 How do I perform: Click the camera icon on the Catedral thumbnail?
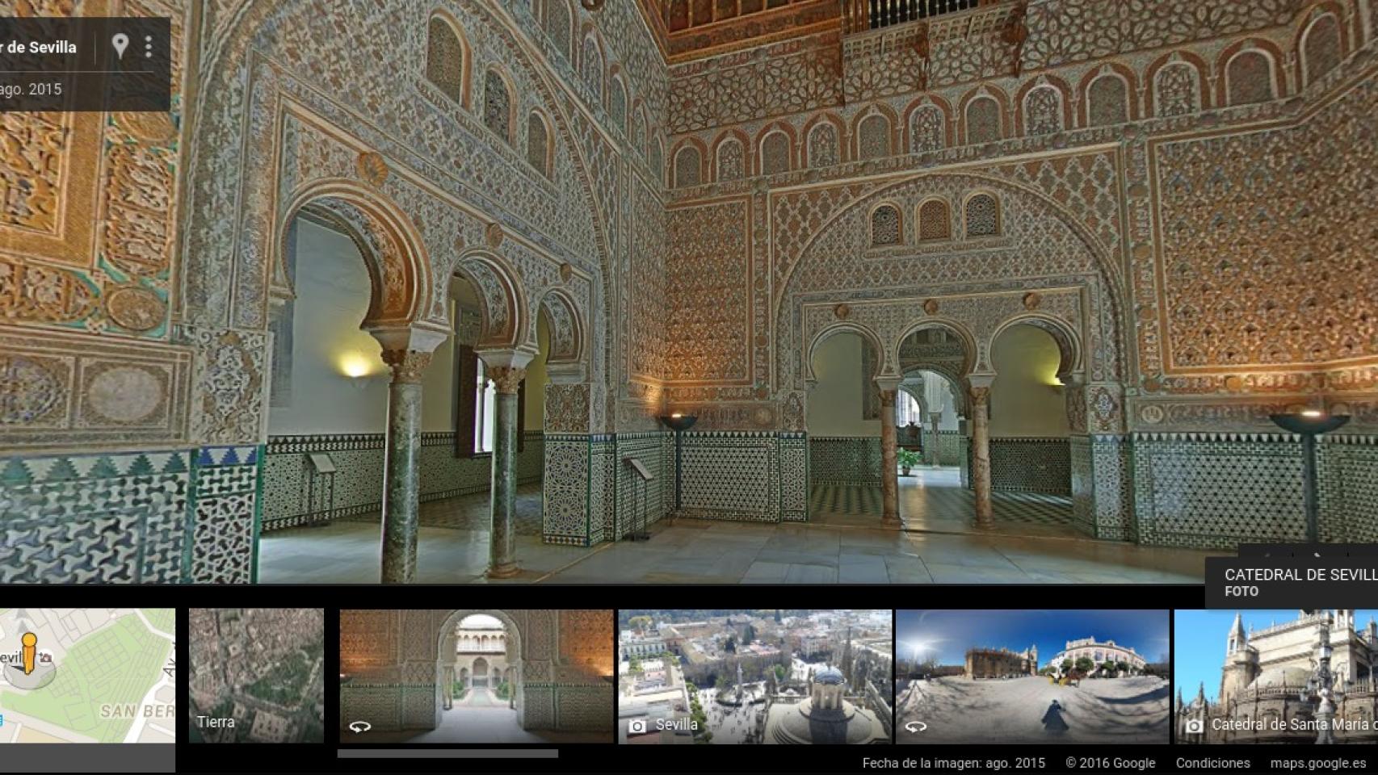[1194, 726]
